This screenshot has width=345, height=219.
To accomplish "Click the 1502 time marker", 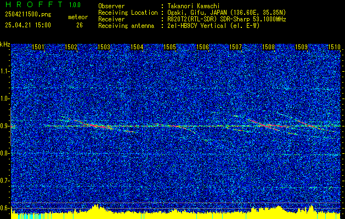I will pyautogui.click(x=71, y=47).
